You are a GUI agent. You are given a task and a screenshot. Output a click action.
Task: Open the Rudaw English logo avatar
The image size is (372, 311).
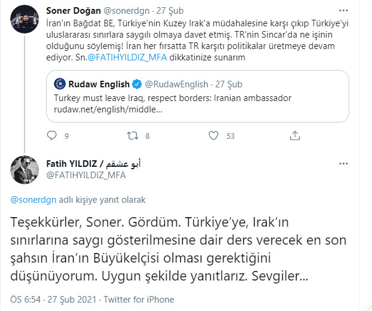[61, 84]
